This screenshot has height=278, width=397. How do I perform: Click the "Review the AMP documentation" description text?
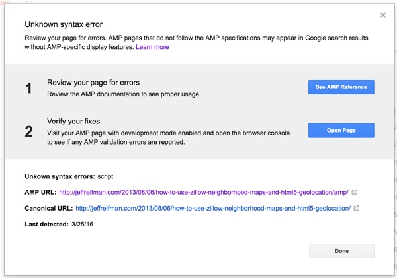coord(124,94)
